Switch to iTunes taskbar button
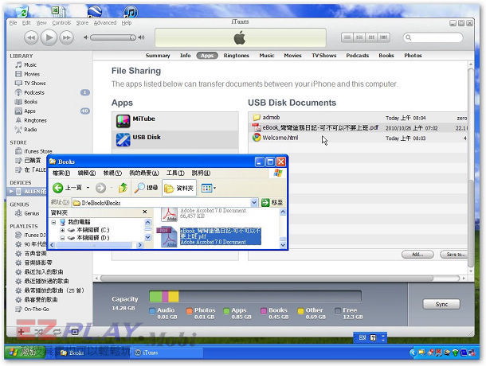The height and width of the screenshot is (366, 486). tap(167, 352)
